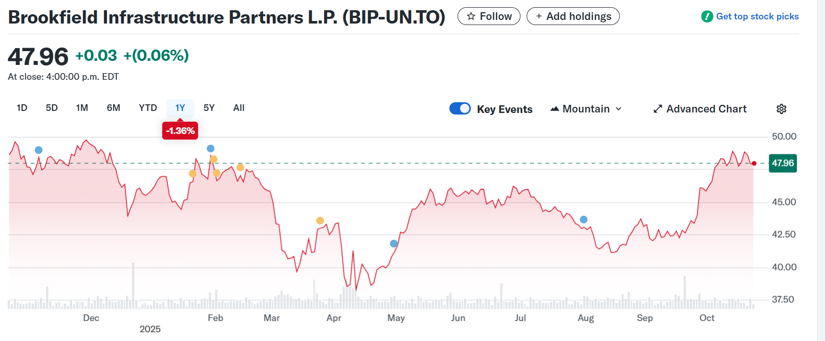Switch to the 5Y range tab

click(x=209, y=108)
